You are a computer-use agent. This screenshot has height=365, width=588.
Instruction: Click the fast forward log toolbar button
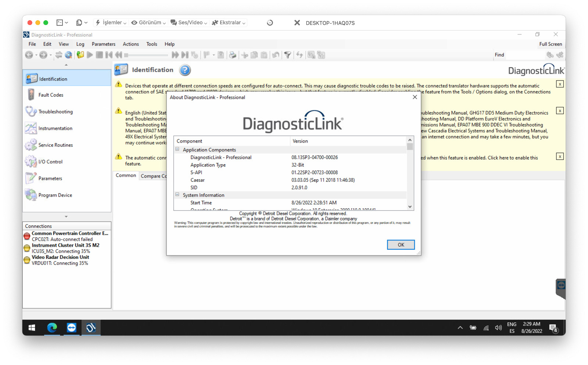tap(175, 55)
